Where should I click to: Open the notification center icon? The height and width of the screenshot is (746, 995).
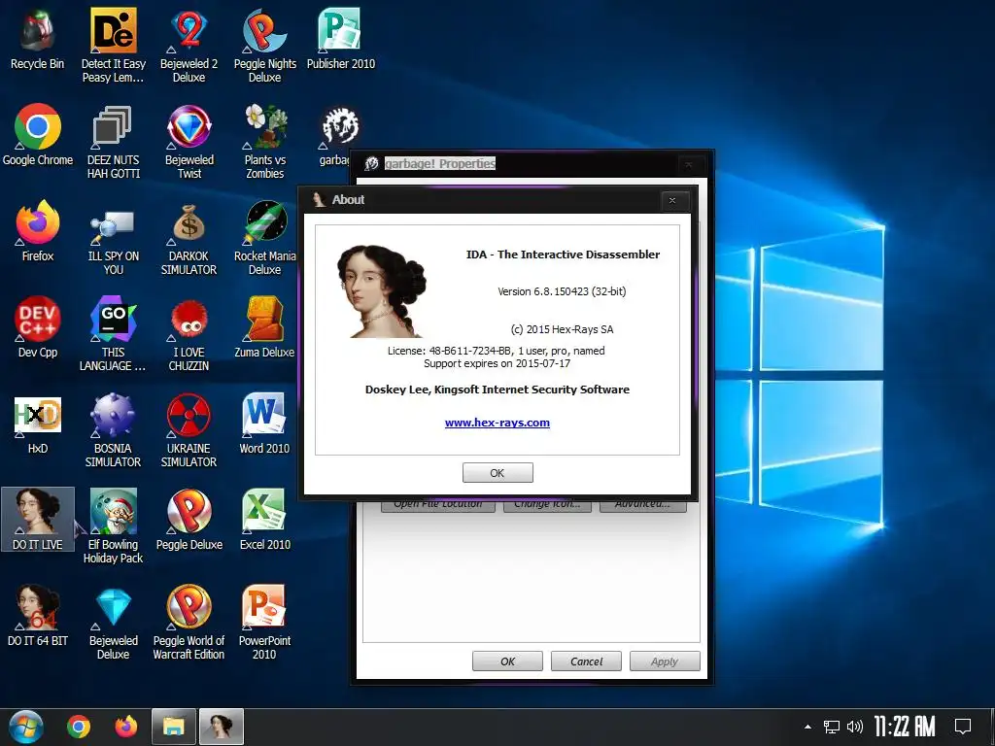963,727
